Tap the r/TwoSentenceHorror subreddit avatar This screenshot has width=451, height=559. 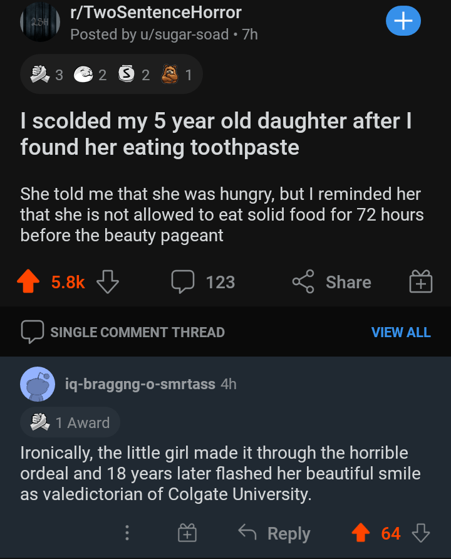(39, 21)
